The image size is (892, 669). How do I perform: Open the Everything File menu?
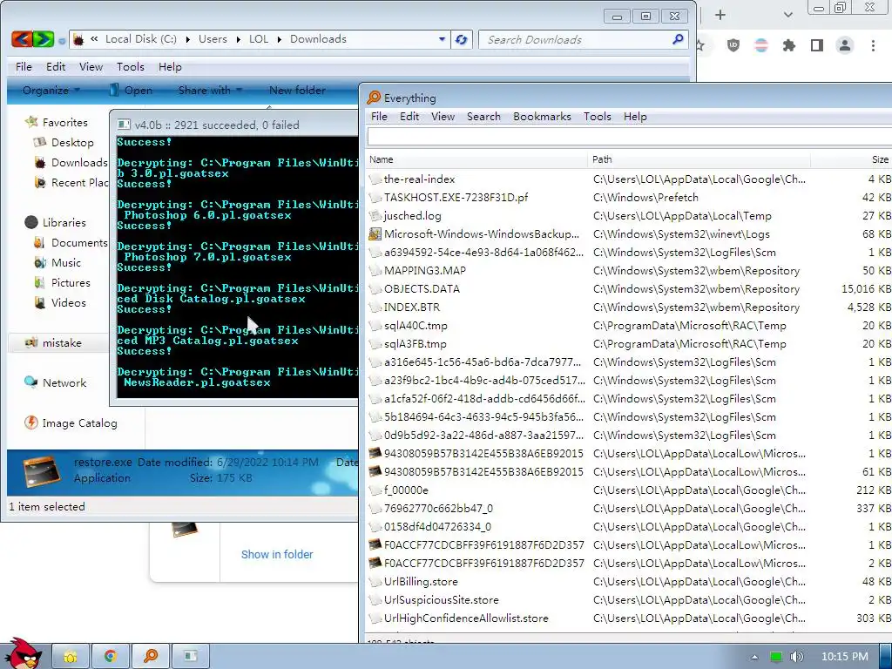coord(379,117)
